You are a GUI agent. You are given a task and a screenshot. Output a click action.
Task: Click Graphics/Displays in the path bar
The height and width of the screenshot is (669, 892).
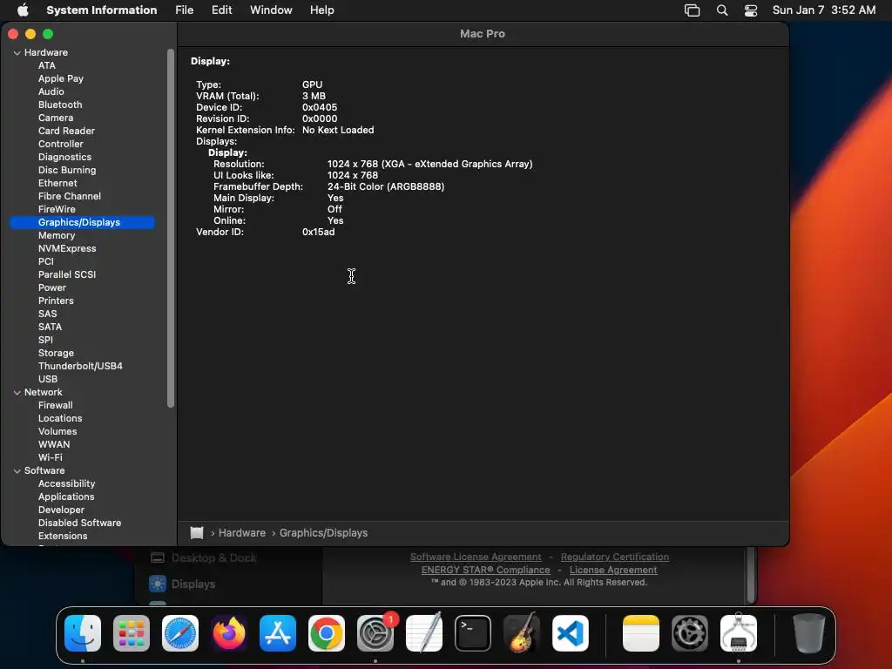(323, 532)
